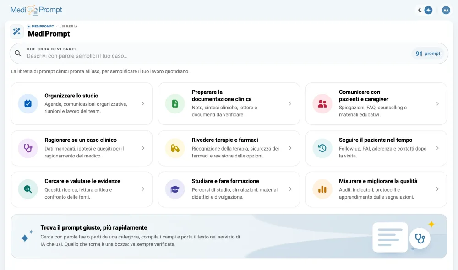The height and width of the screenshot is (270, 458).
Task: Select light mode with the sun icon
Action: coord(428,10)
